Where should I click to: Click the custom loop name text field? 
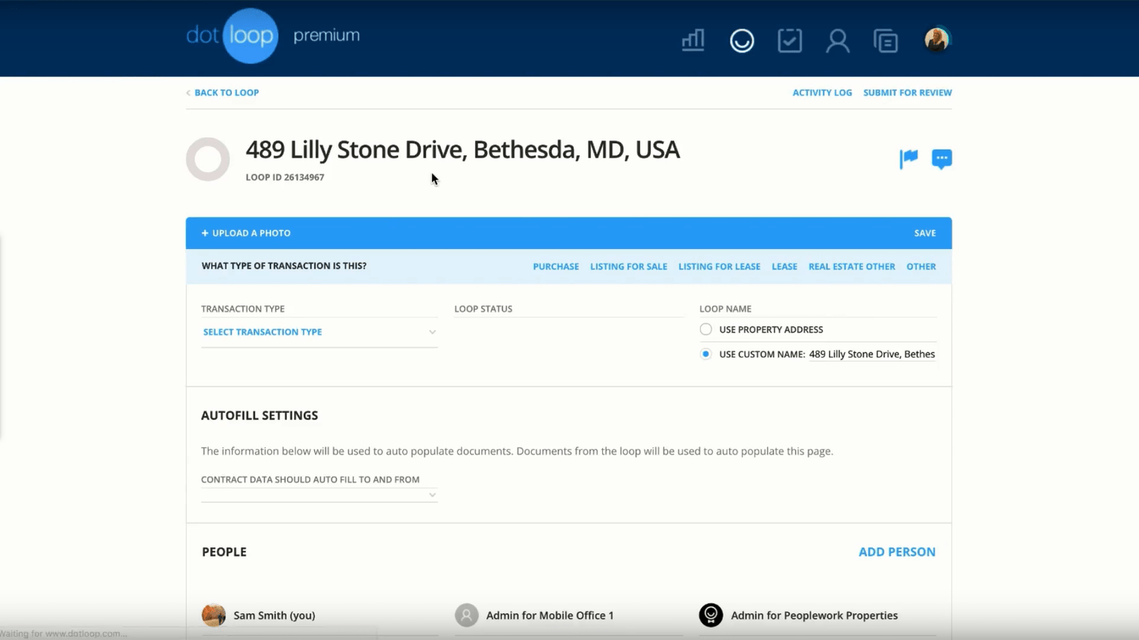871,355
